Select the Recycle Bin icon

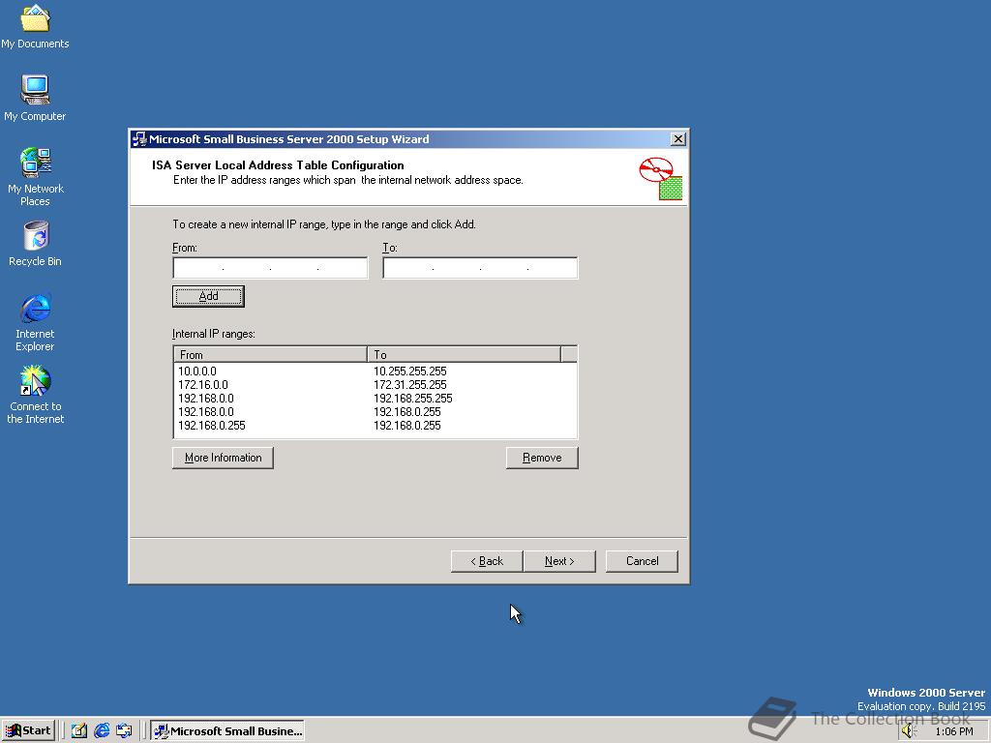tap(35, 243)
